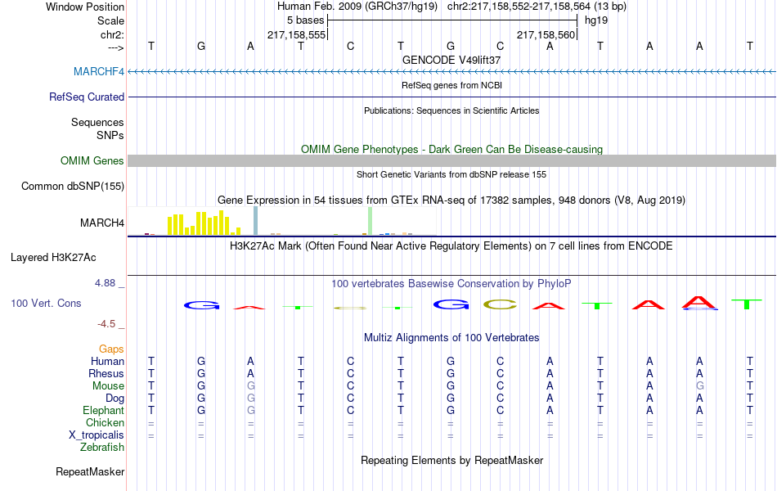This screenshot has height=491, width=777.
Task: Click the faded G in the Elephant row
Action: (251, 410)
